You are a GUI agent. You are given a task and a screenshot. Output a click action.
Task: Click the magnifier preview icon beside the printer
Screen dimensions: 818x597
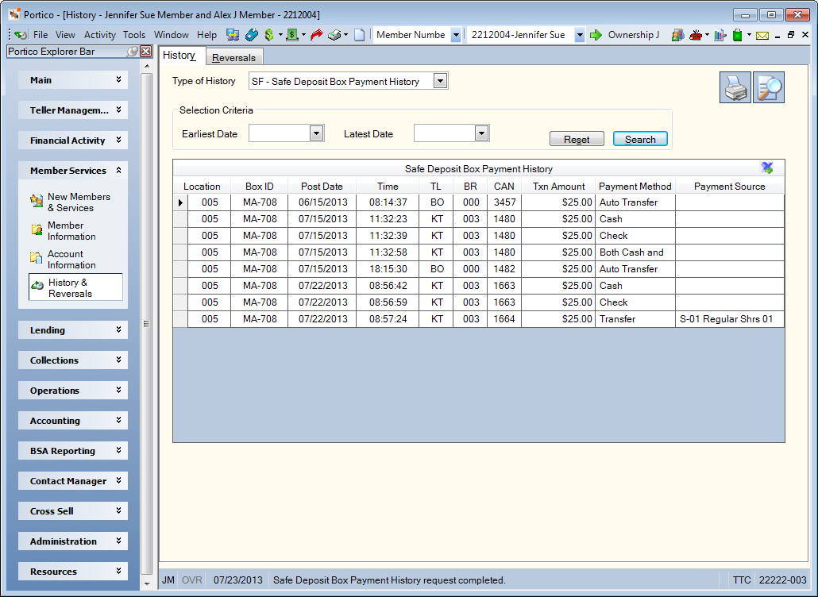(769, 87)
